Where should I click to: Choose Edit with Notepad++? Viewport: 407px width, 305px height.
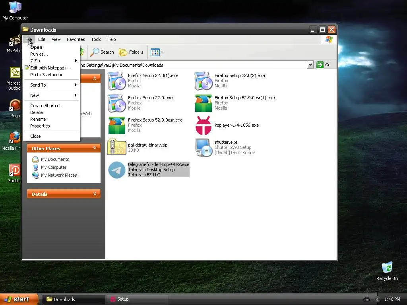(x=51, y=68)
